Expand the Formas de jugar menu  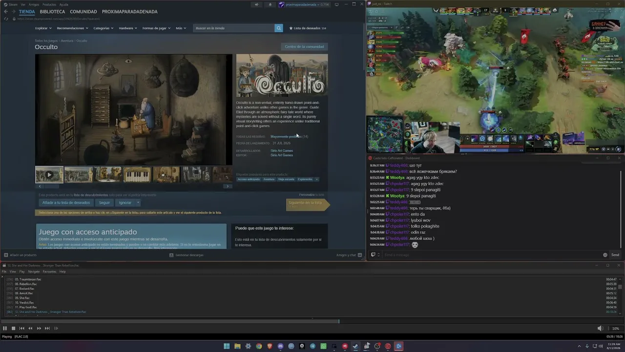click(156, 28)
